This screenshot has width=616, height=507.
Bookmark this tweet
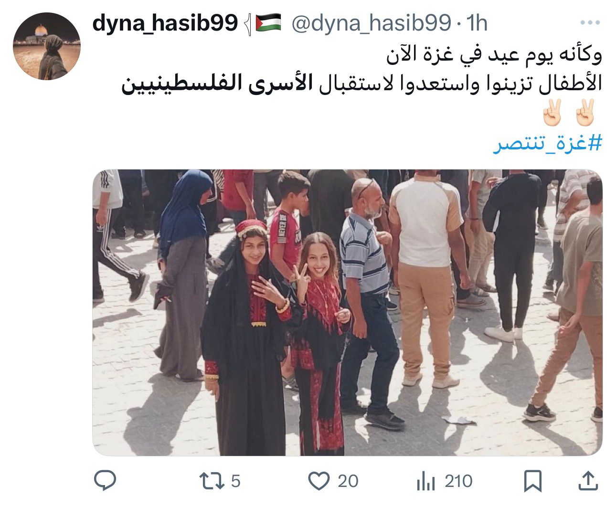click(533, 481)
